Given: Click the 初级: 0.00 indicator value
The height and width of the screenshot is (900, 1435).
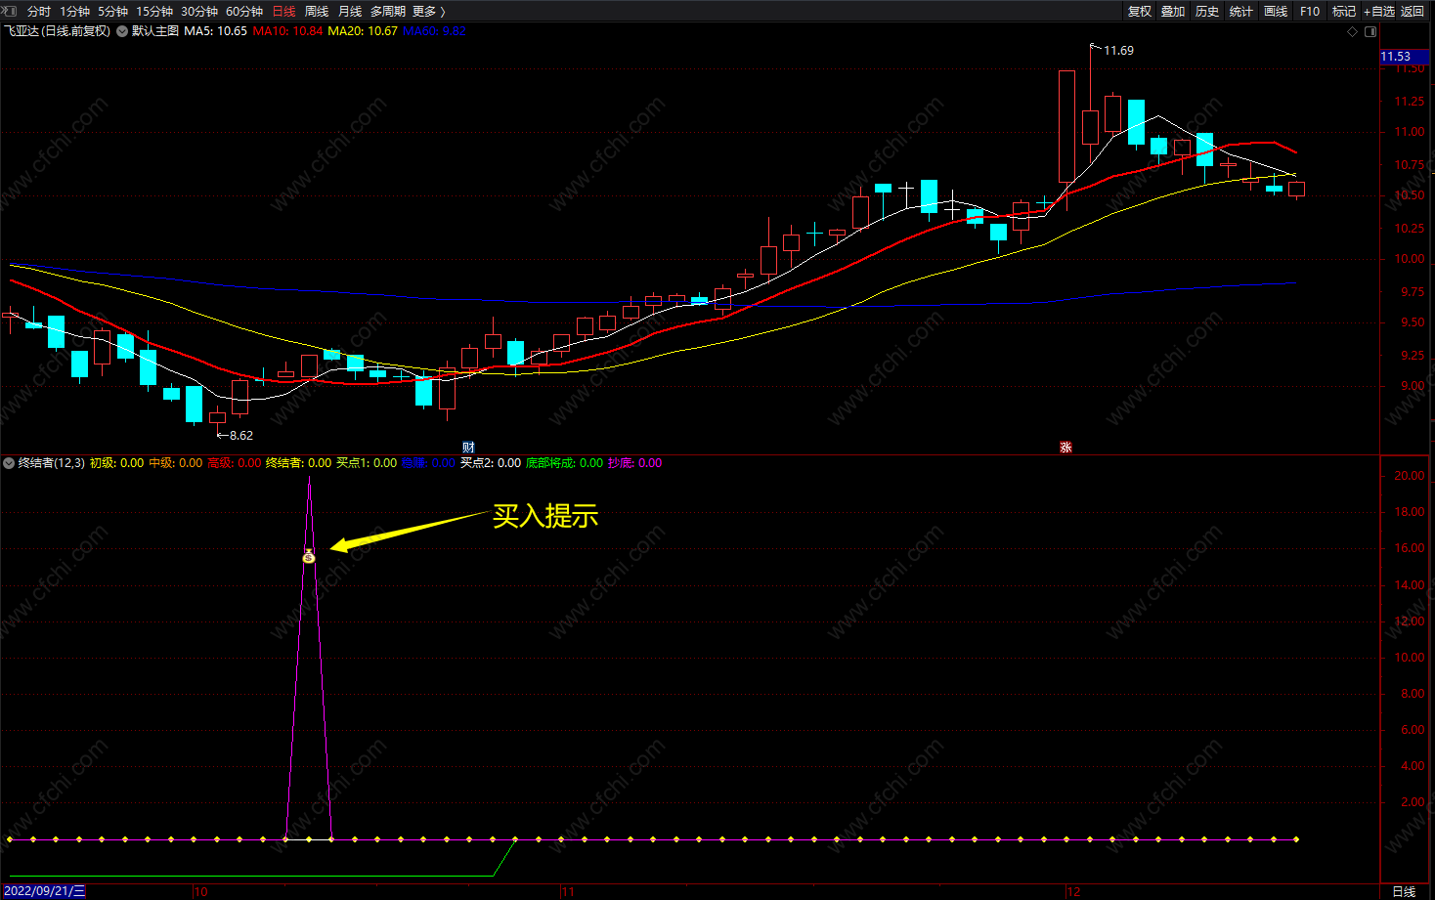Looking at the screenshot, I should pyautogui.click(x=116, y=463).
